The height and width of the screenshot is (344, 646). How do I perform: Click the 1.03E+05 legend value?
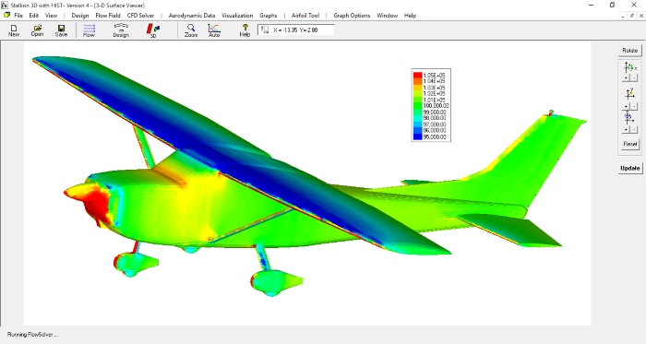(x=435, y=88)
